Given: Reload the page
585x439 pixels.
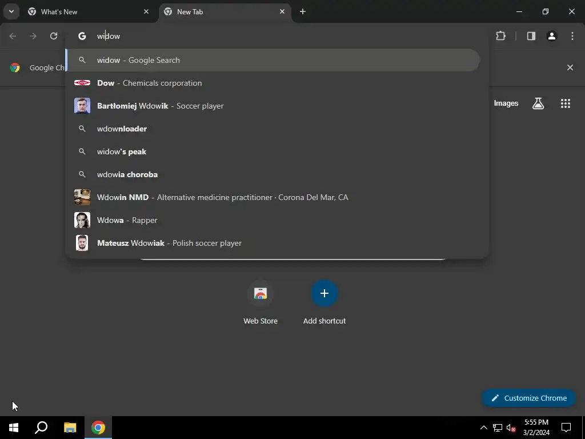Looking at the screenshot, I should pyautogui.click(x=54, y=36).
